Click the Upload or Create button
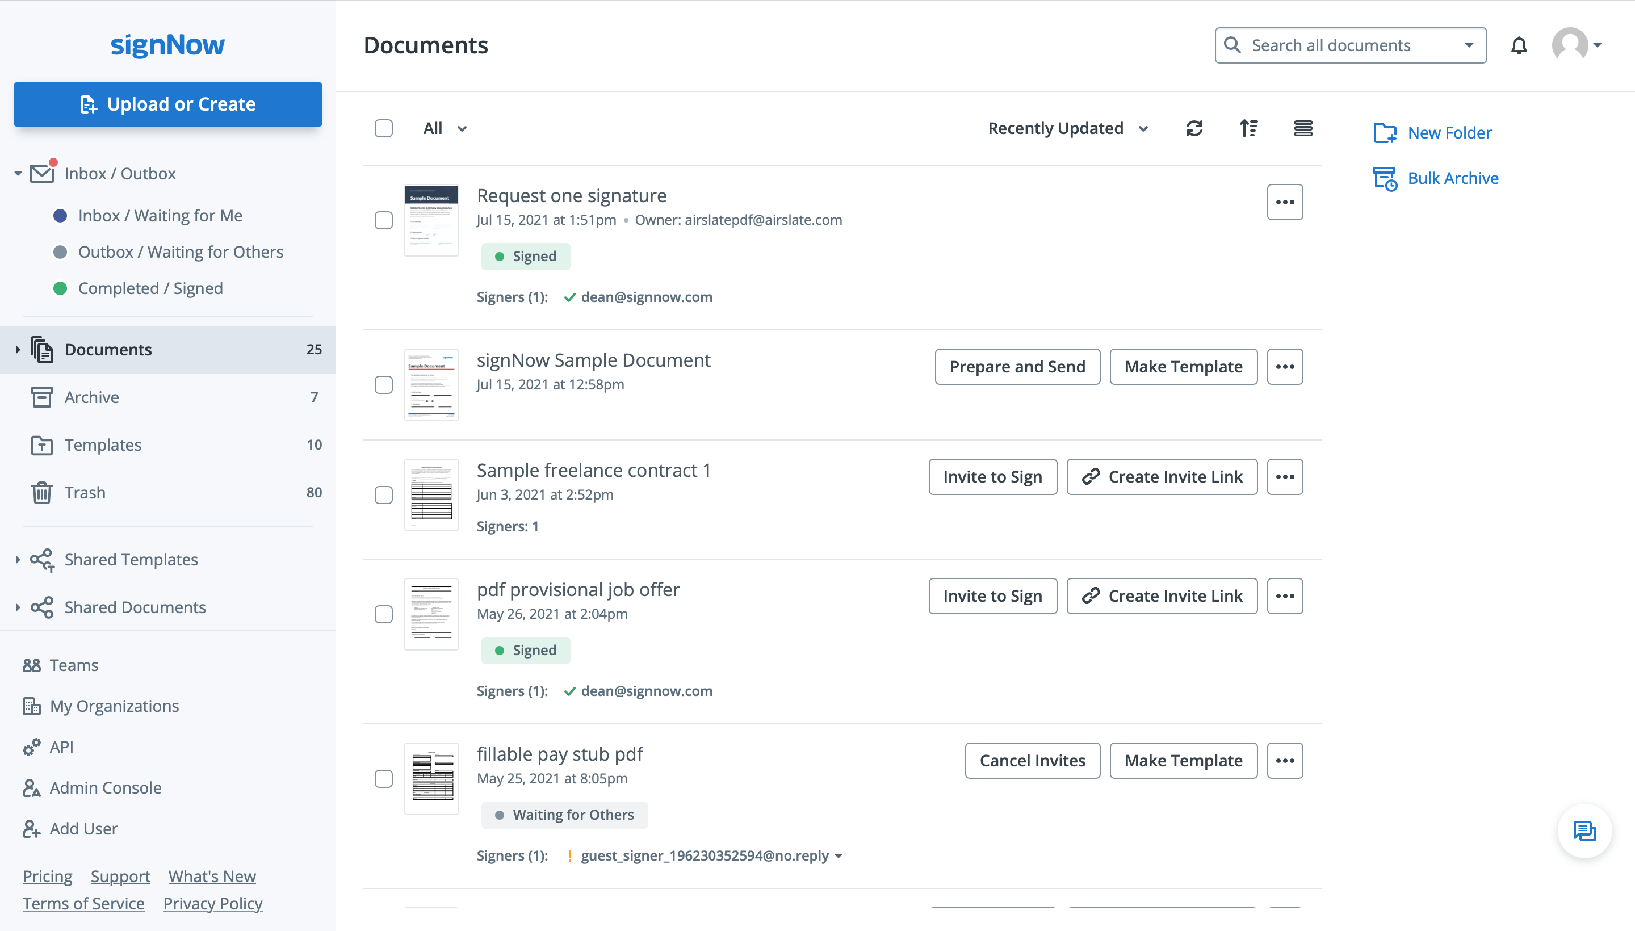This screenshot has width=1635, height=931. [x=167, y=104]
